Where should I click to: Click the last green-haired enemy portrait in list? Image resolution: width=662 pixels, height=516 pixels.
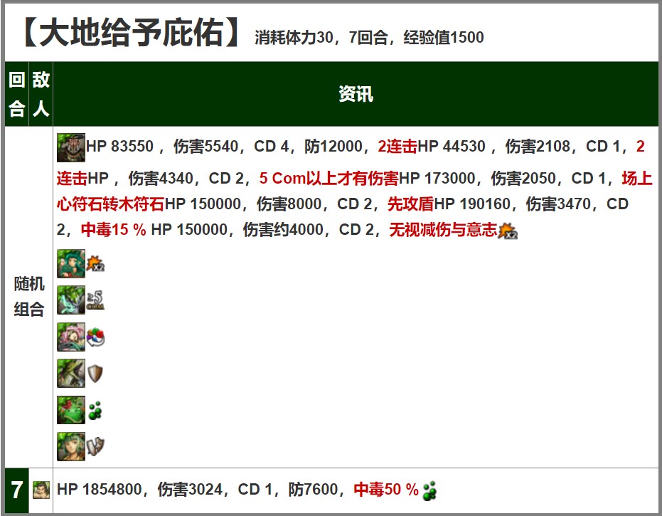pyautogui.click(x=71, y=446)
